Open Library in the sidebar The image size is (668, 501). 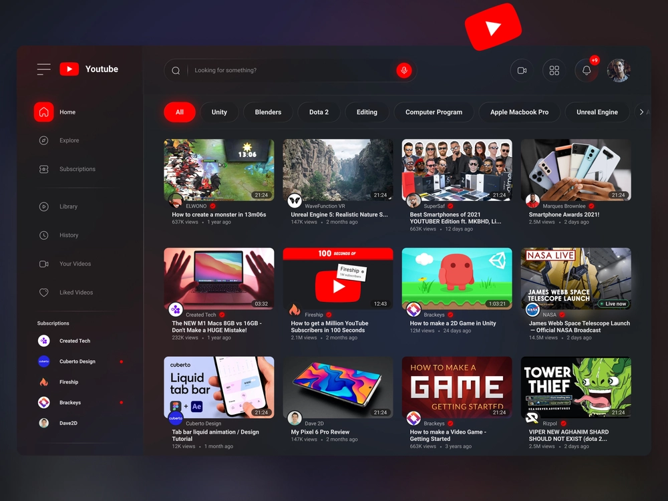[x=68, y=207]
